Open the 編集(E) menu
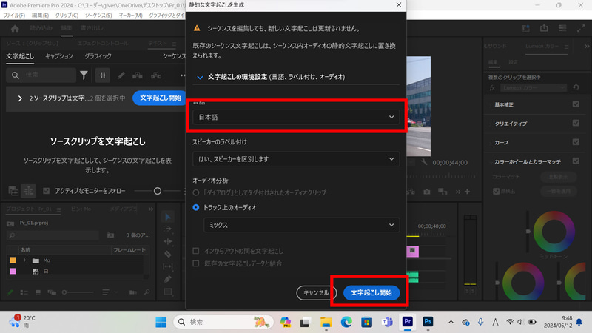This screenshot has width=592, height=333. point(40,15)
